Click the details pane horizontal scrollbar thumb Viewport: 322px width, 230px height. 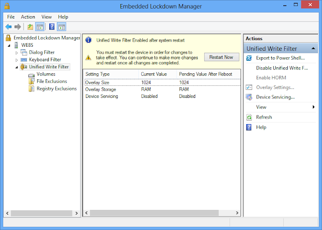154,213
